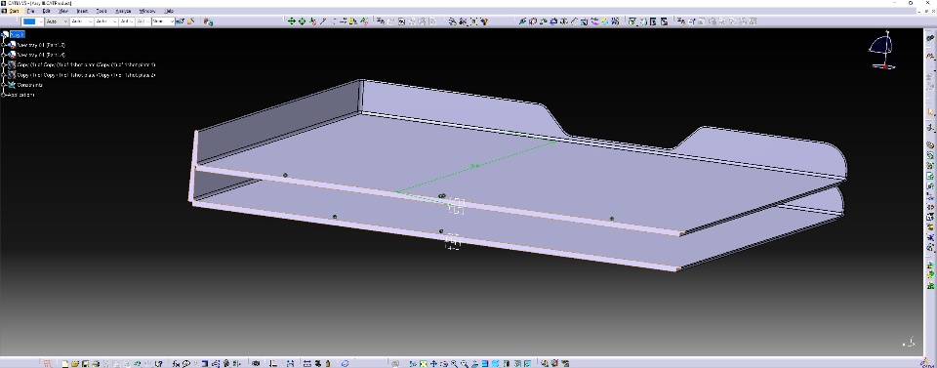Click the green four-arrow Manipulation icon
Image resolution: width=937 pixels, height=368 pixels.
tap(291, 20)
